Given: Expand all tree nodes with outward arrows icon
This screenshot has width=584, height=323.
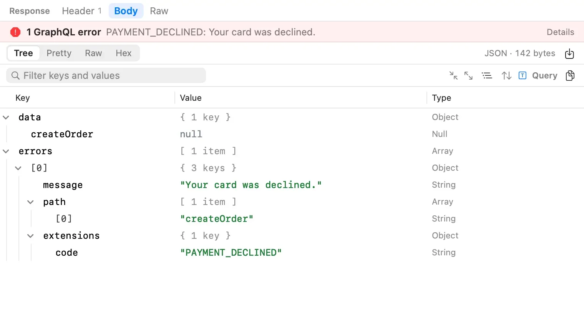Looking at the screenshot, I should click(x=468, y=75).
